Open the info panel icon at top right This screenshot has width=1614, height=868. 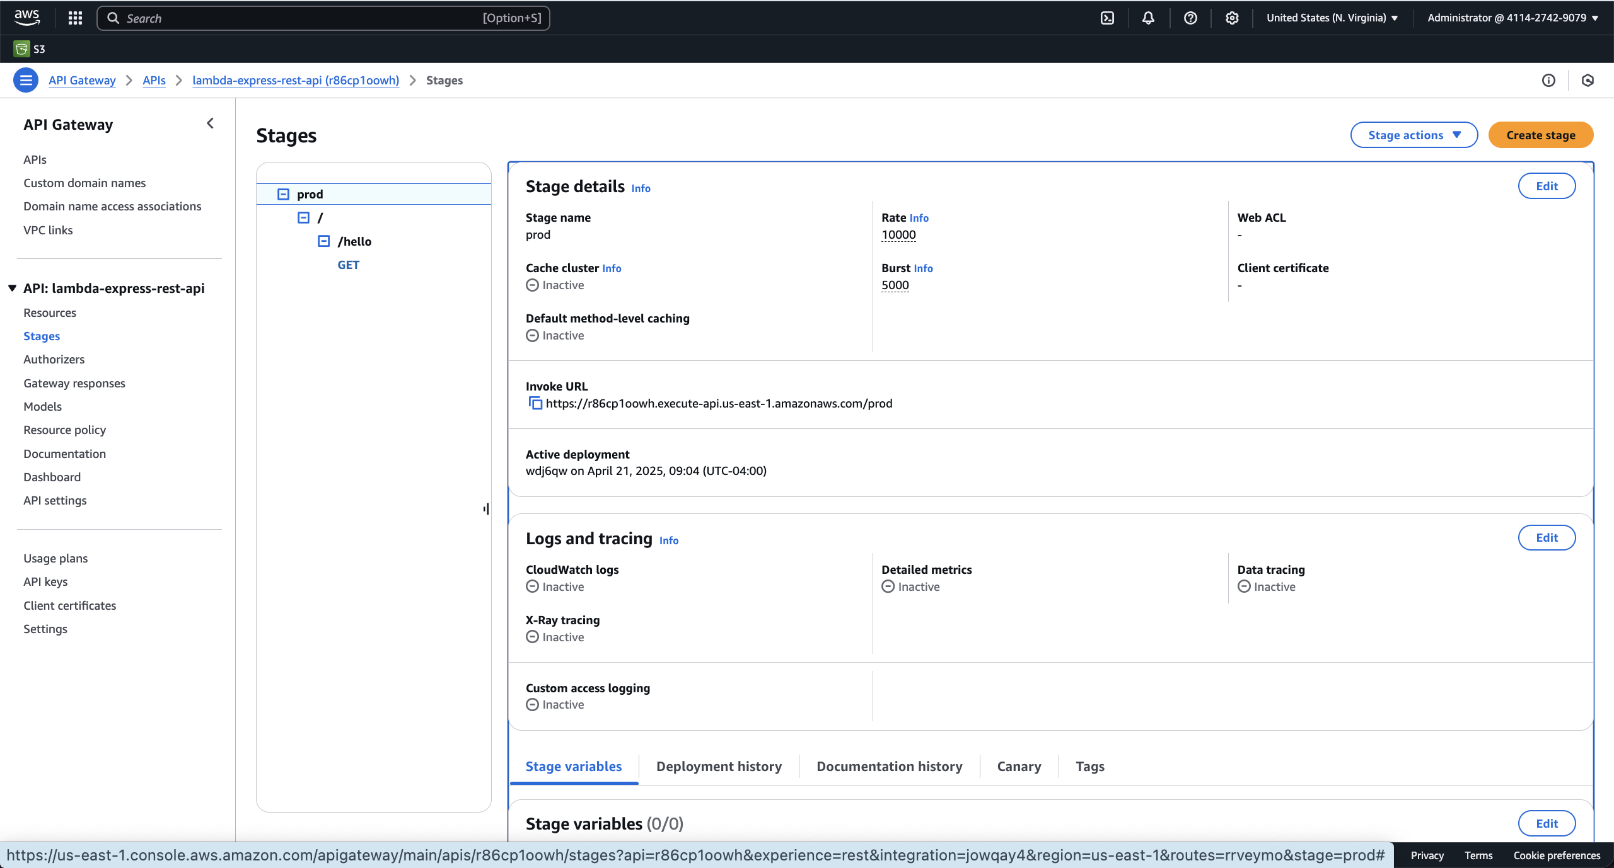tap(1548, 80)
